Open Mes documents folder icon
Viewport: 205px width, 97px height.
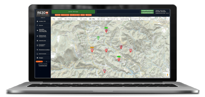pos(37,54)
